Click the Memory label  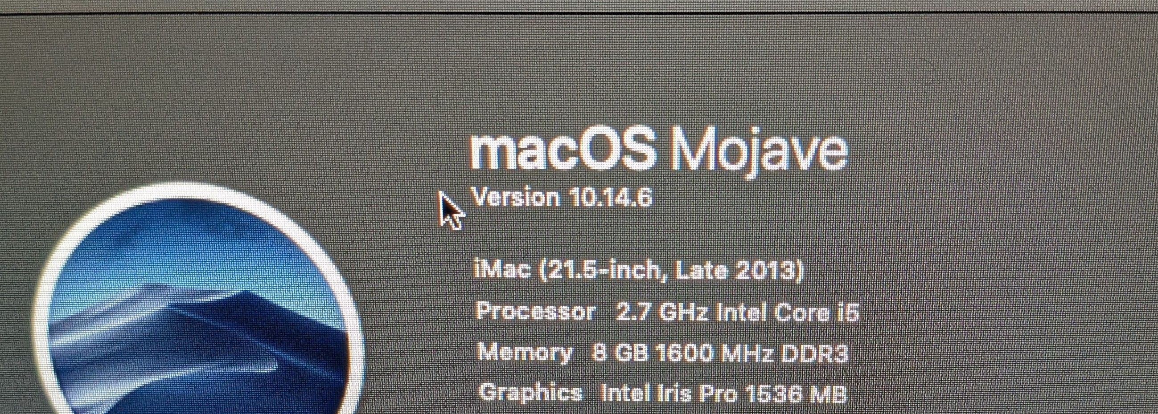(x=525, y=353)
